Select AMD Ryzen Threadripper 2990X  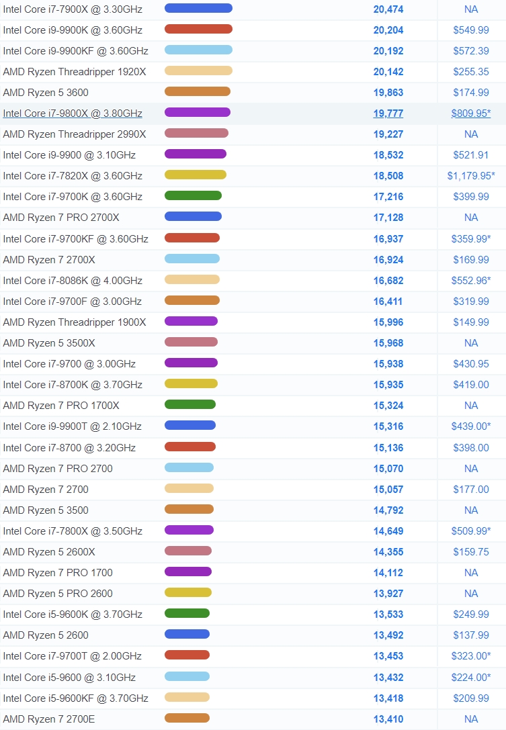[x=75, y=134]
